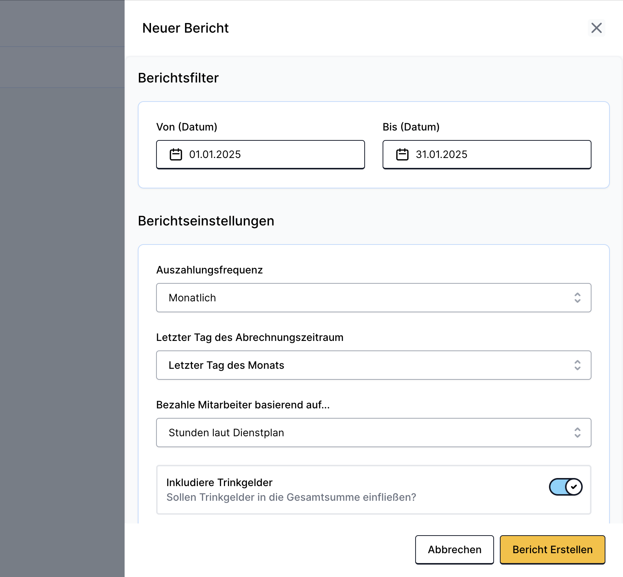Click the Abbrechen button
Screen dimensions: 623x577
pyautogui.click(x=454, y=550)
